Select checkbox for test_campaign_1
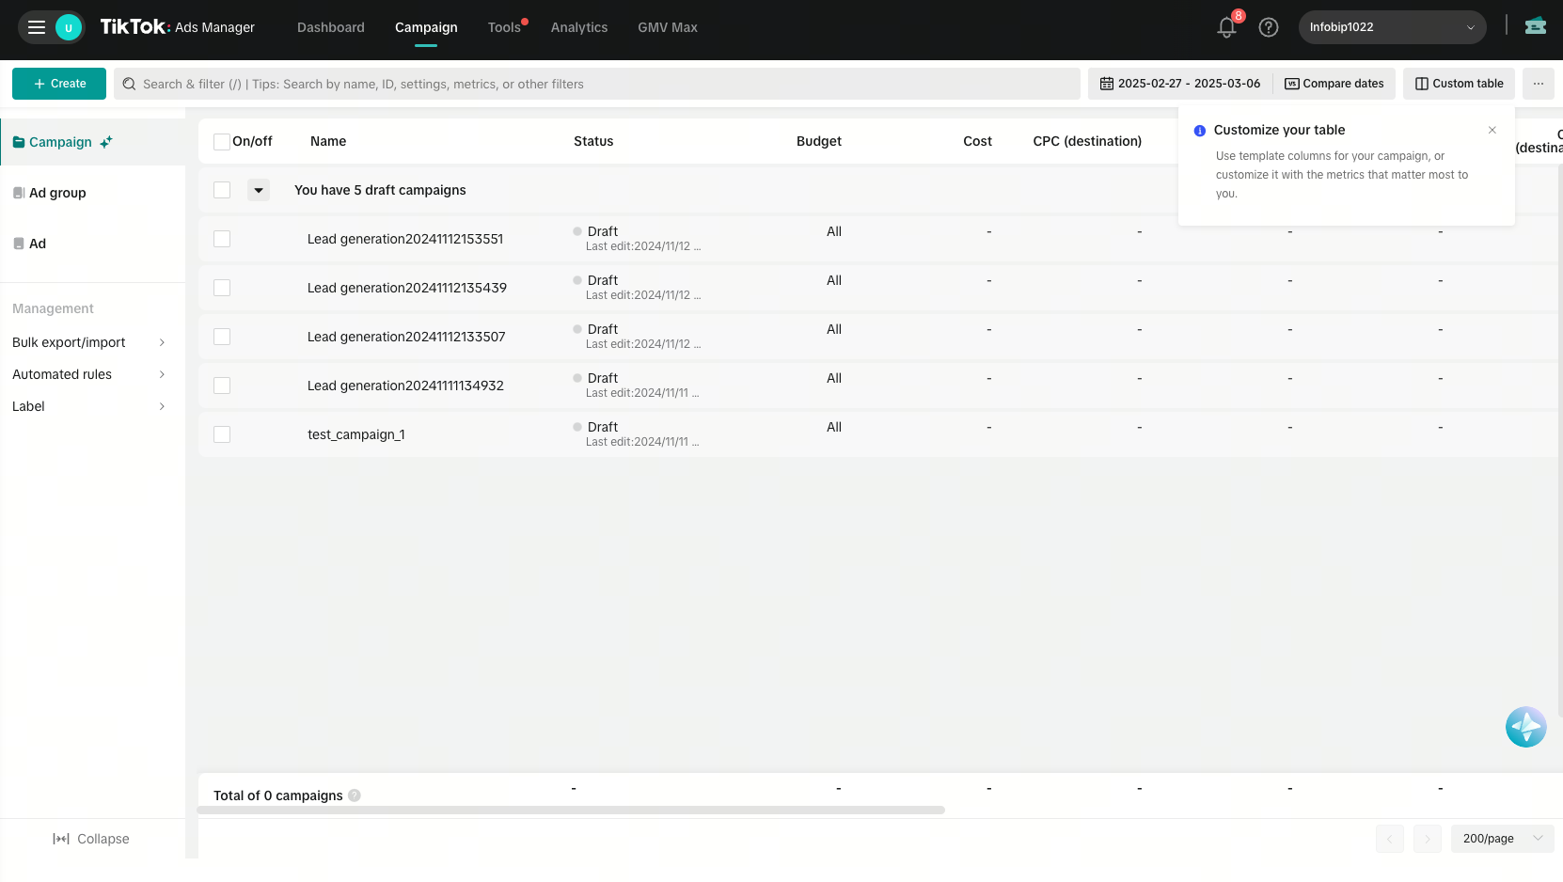This screenshot has width=1563, height=882. pos(222,434)
